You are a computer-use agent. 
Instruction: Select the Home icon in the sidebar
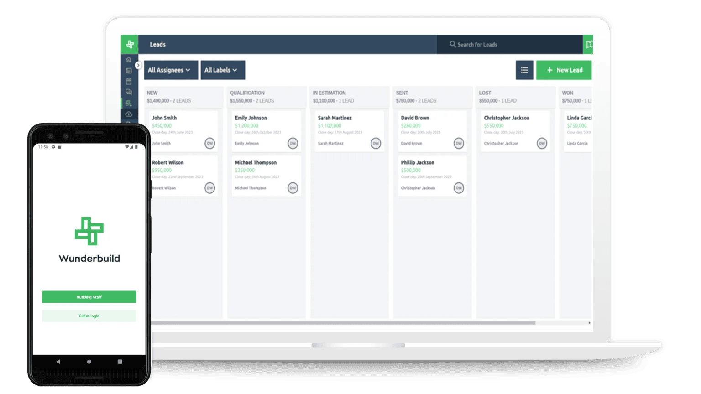pyautogui.click(x=129, y=60)
